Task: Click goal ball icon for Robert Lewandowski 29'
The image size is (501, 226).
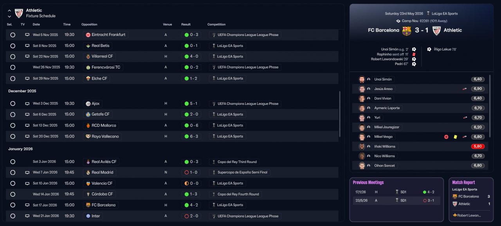Action: pyautogui.click(x=414, y=59)
